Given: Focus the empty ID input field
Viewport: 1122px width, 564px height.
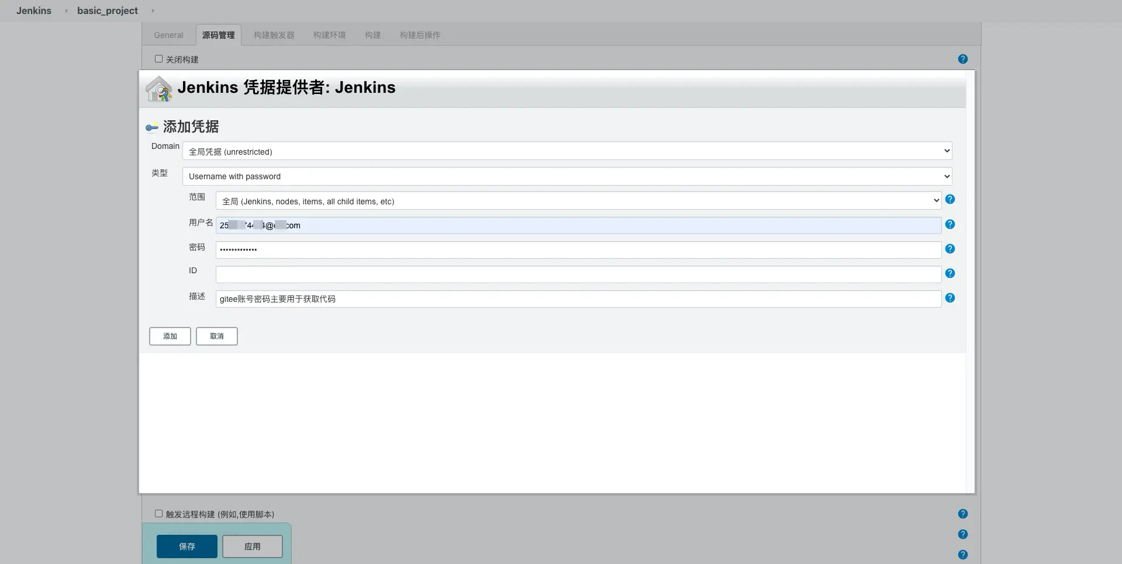Looking at the screenshot, I should click(578, 274).
